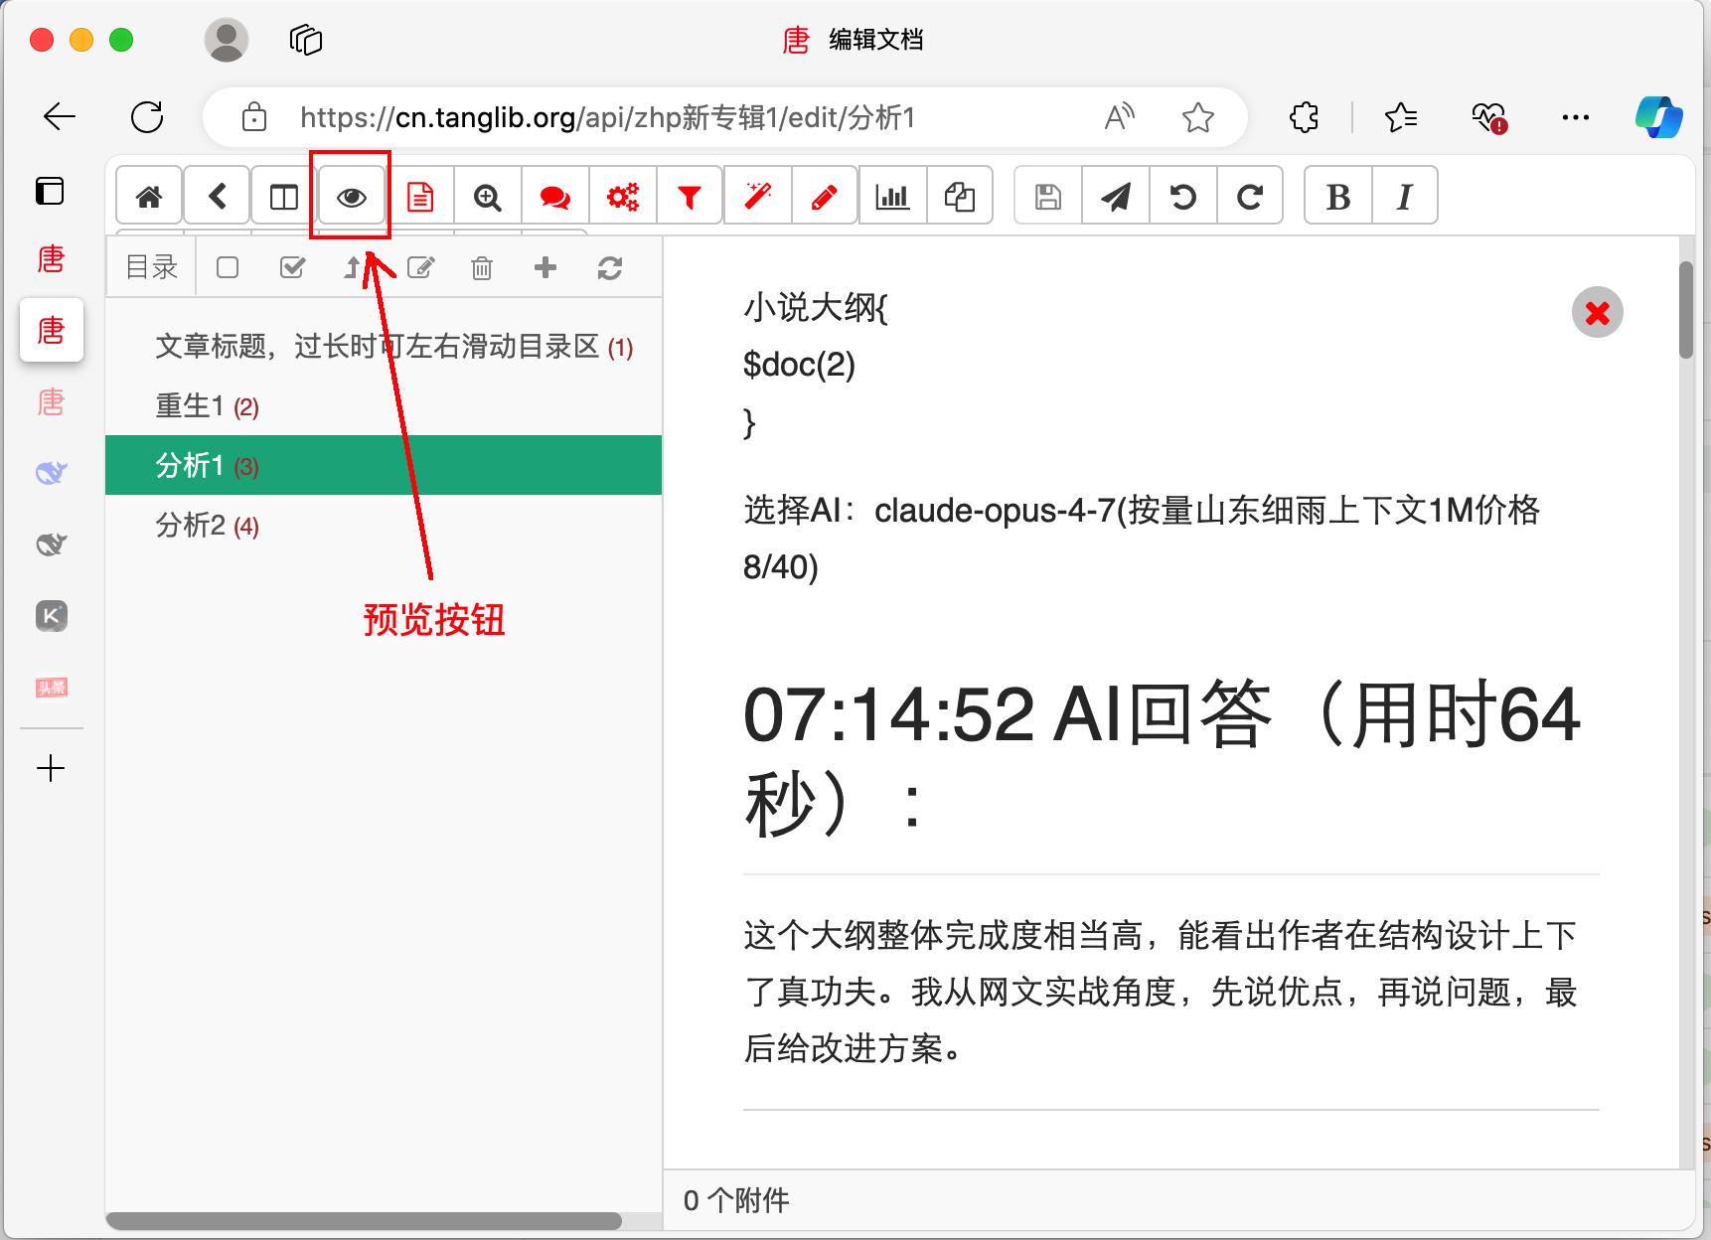This screenshot has height=1240, width=1711.
Task: Select the red pencil edit icon
Action: [825, 197]
